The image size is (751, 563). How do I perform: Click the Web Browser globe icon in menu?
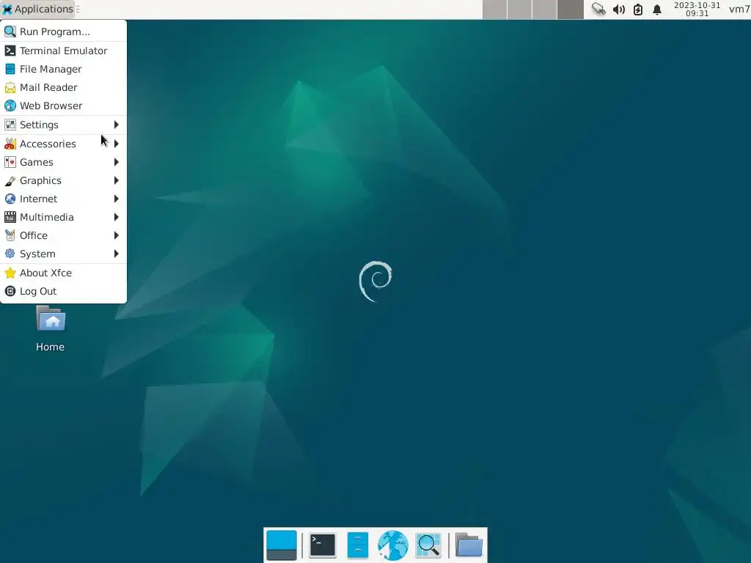click(10, 106)
